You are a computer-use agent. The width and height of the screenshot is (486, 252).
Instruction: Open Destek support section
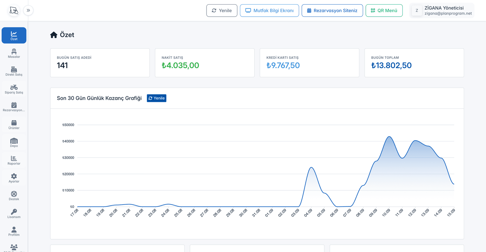point(14,196)
